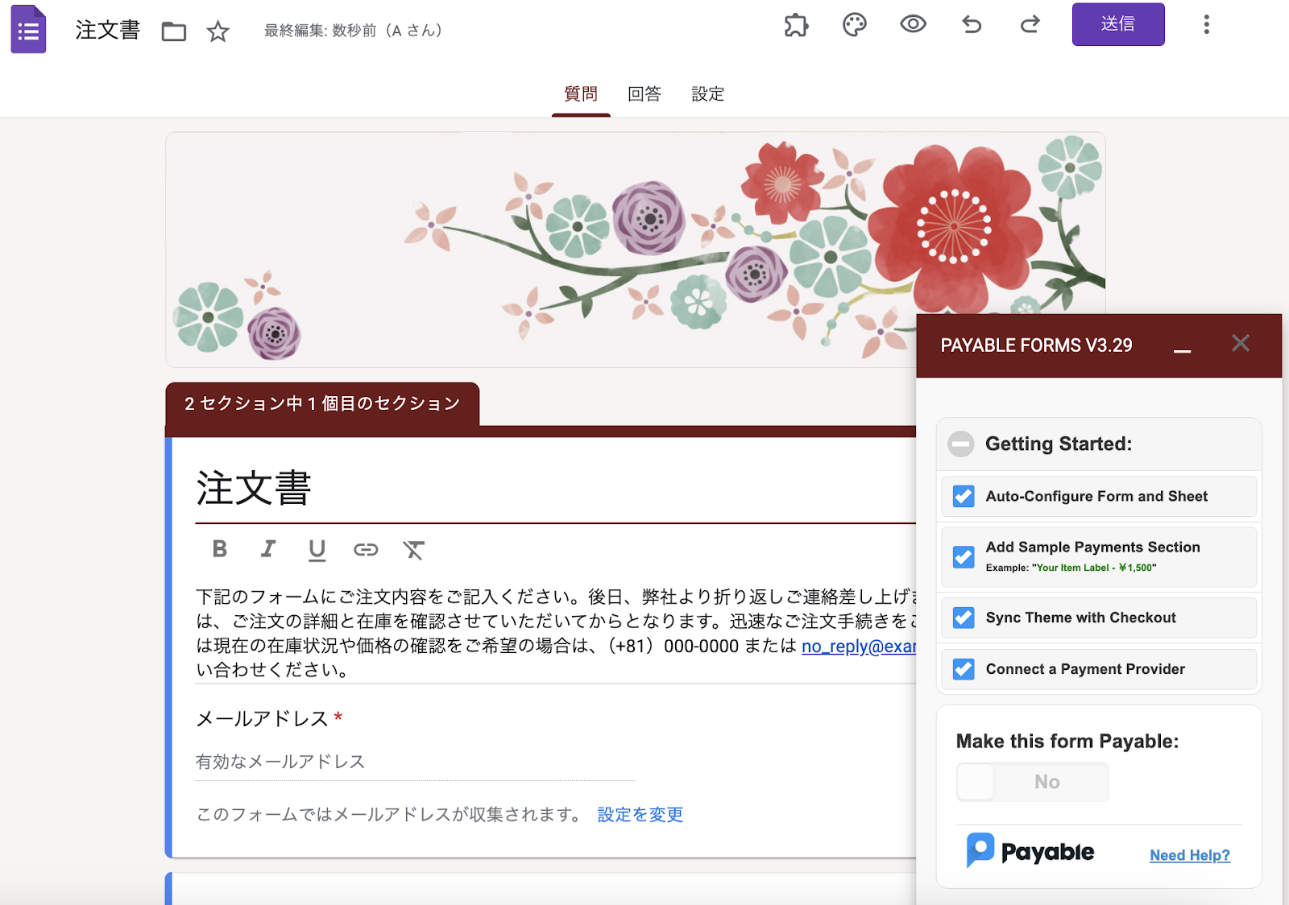Undo the last change
Image resolution: width=1289 pixels, height=905 pixels.
[x=972, y=25]
